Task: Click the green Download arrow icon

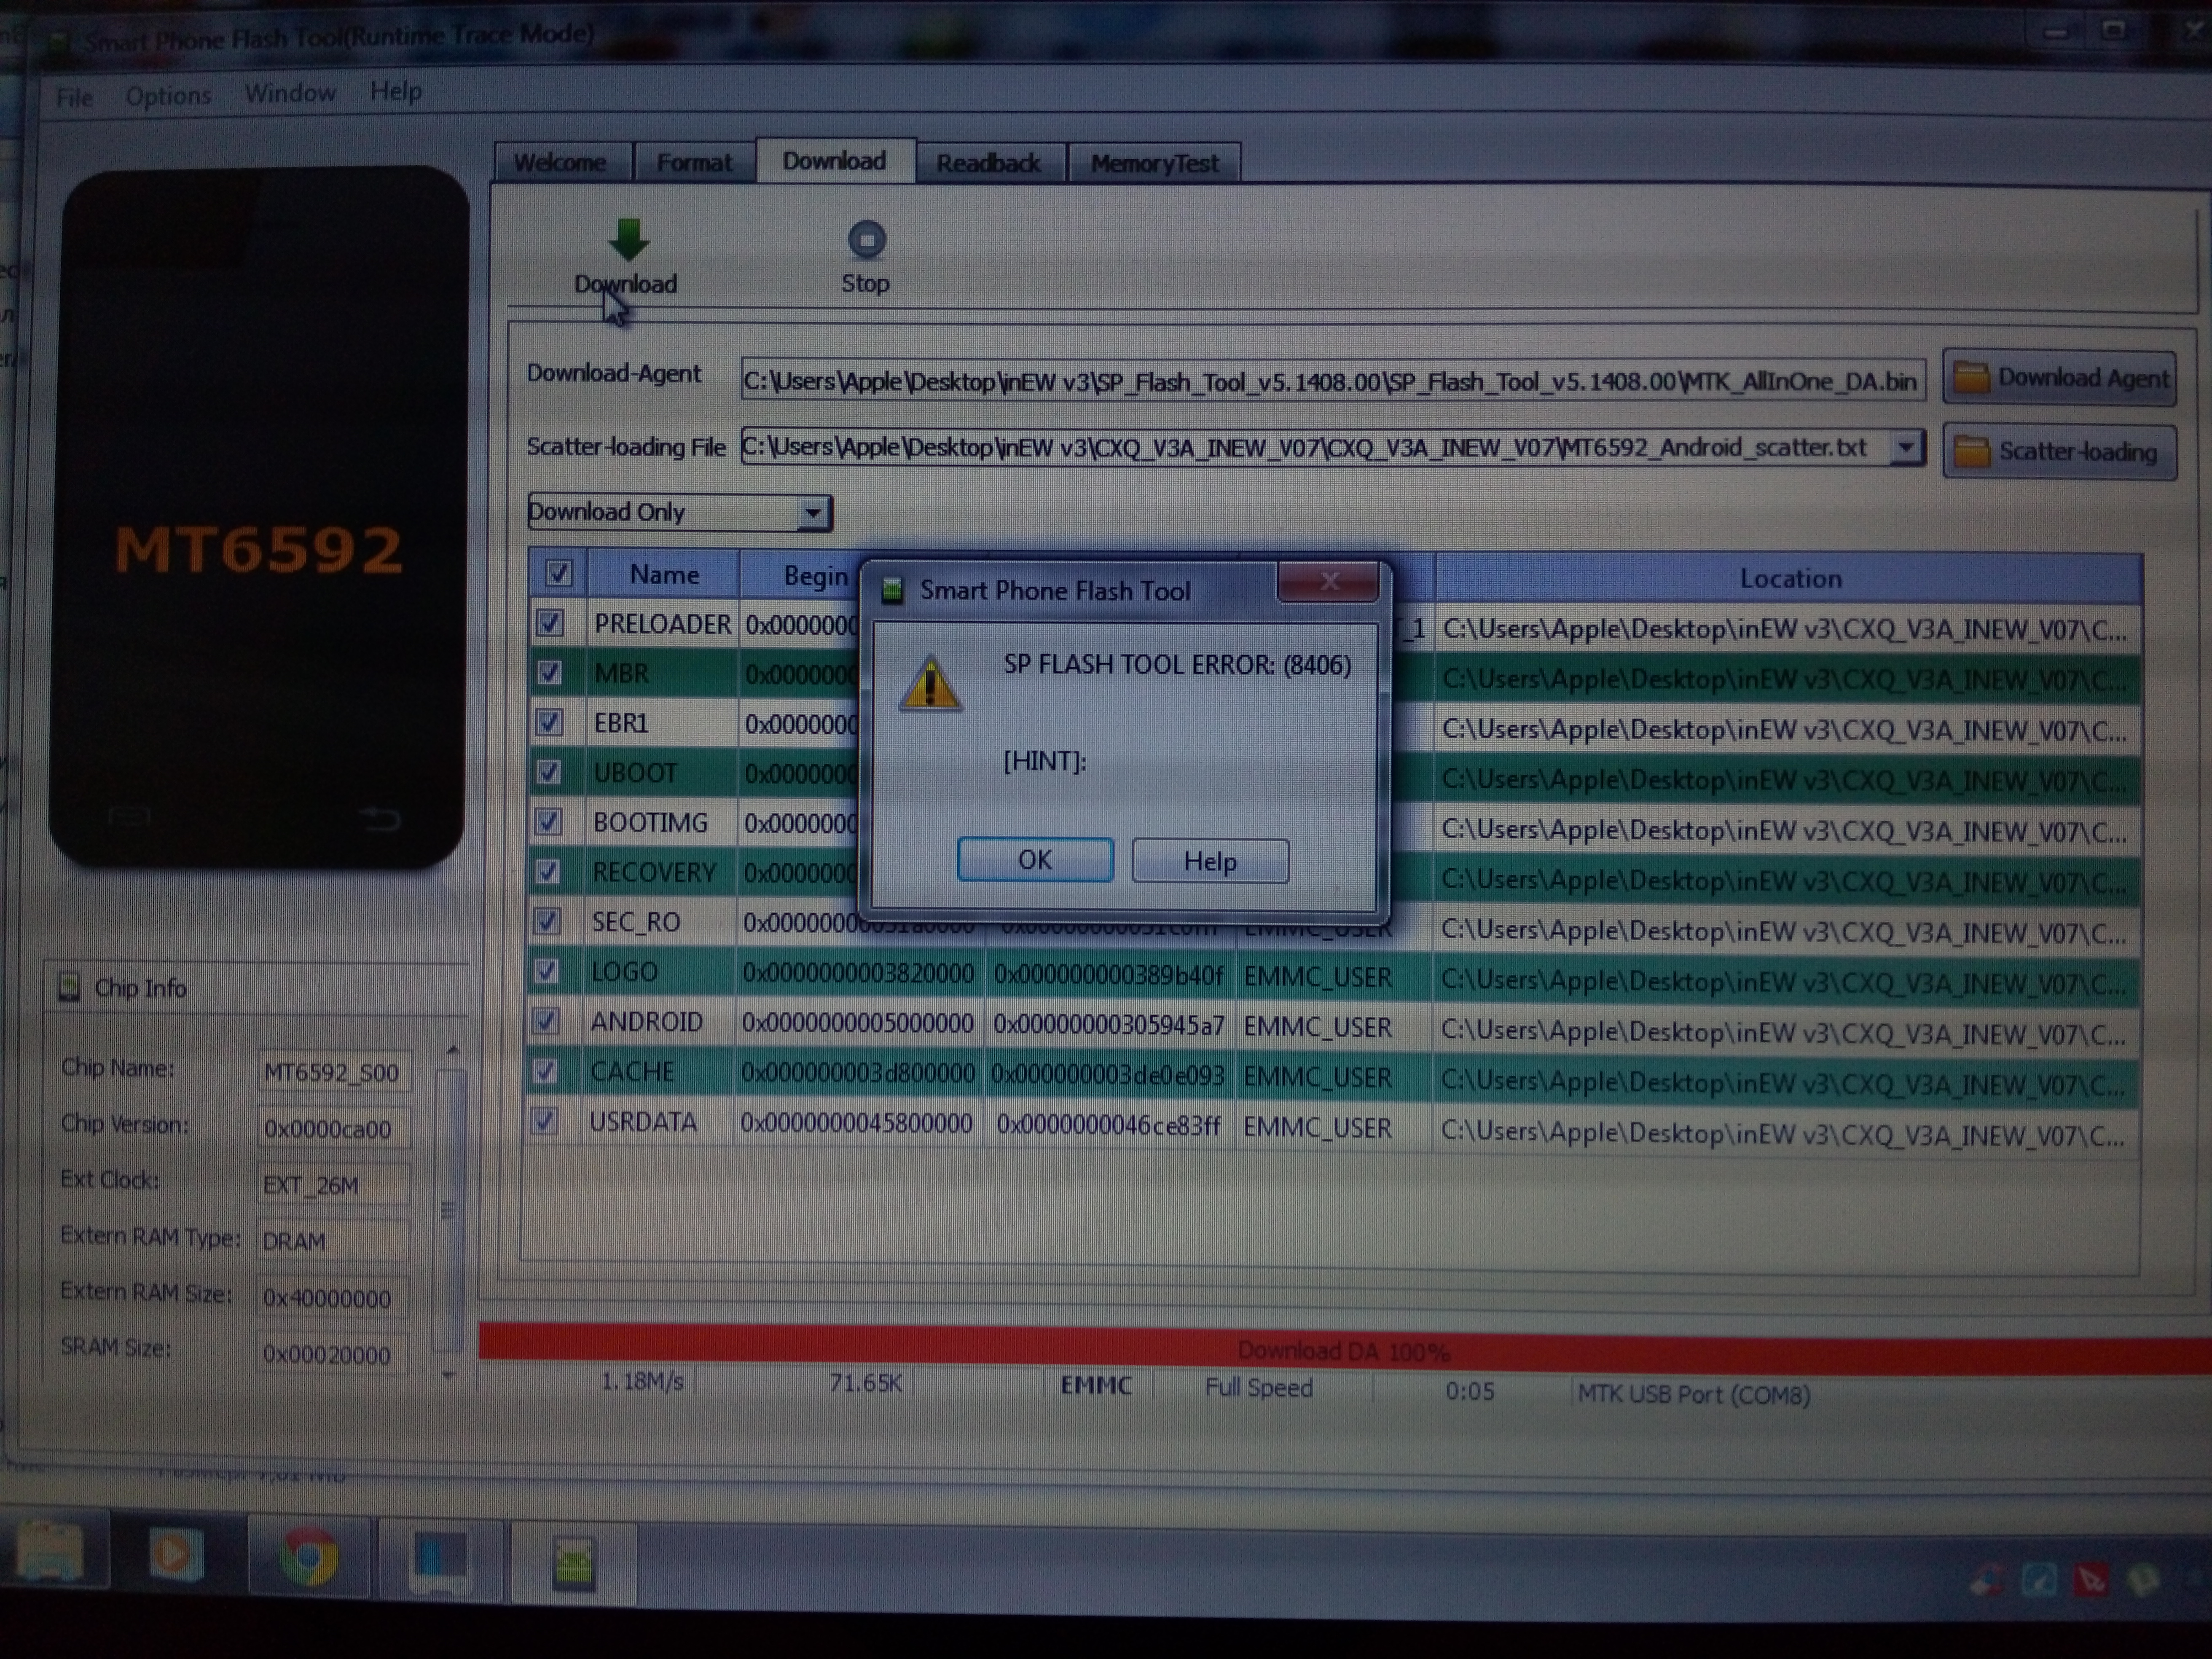Action: tap(628, 239)
